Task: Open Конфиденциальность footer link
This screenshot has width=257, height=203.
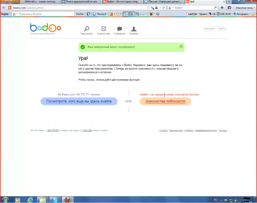Action: click(x=206, y=130)
